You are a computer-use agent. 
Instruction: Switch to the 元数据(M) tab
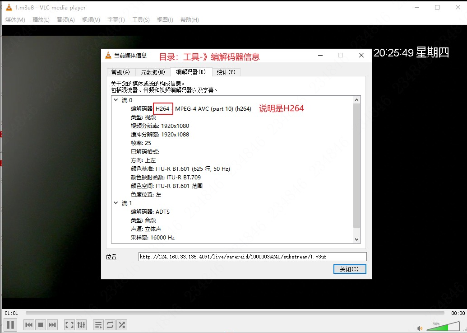tap(153, 72)
